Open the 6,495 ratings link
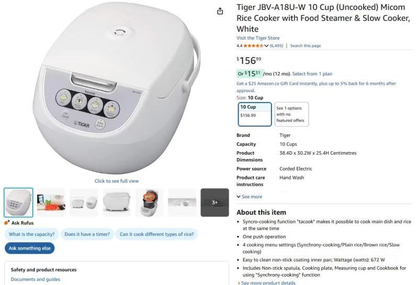The height and width of the screenshot is (285, 418). [x=276, y=45]
